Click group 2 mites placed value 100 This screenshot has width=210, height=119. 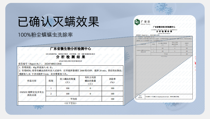pos(68,94)
